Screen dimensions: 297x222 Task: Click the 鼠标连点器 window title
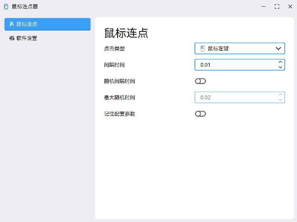coord(25,7)
